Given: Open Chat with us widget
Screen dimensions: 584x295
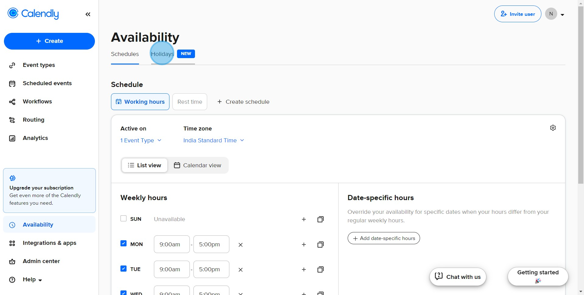Looking at the screenshot, I should coord(458,277).
